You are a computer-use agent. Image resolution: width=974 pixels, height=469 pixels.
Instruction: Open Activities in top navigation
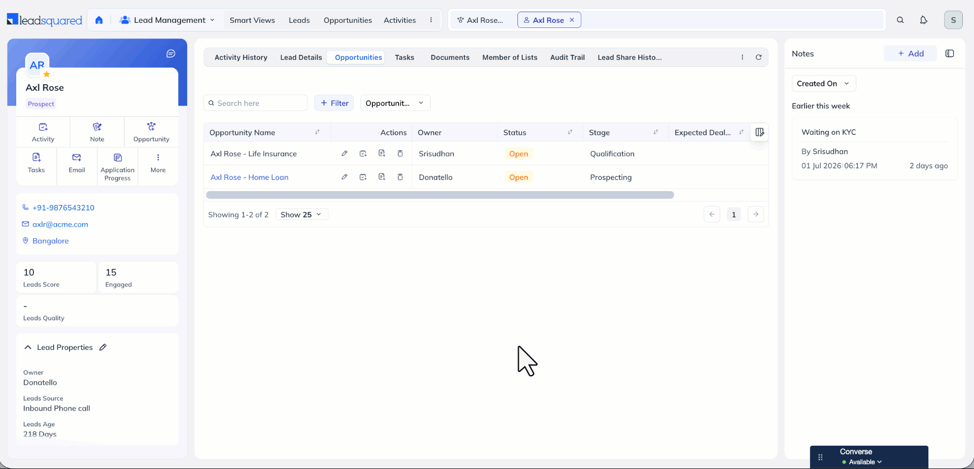[x=400, y=20]
